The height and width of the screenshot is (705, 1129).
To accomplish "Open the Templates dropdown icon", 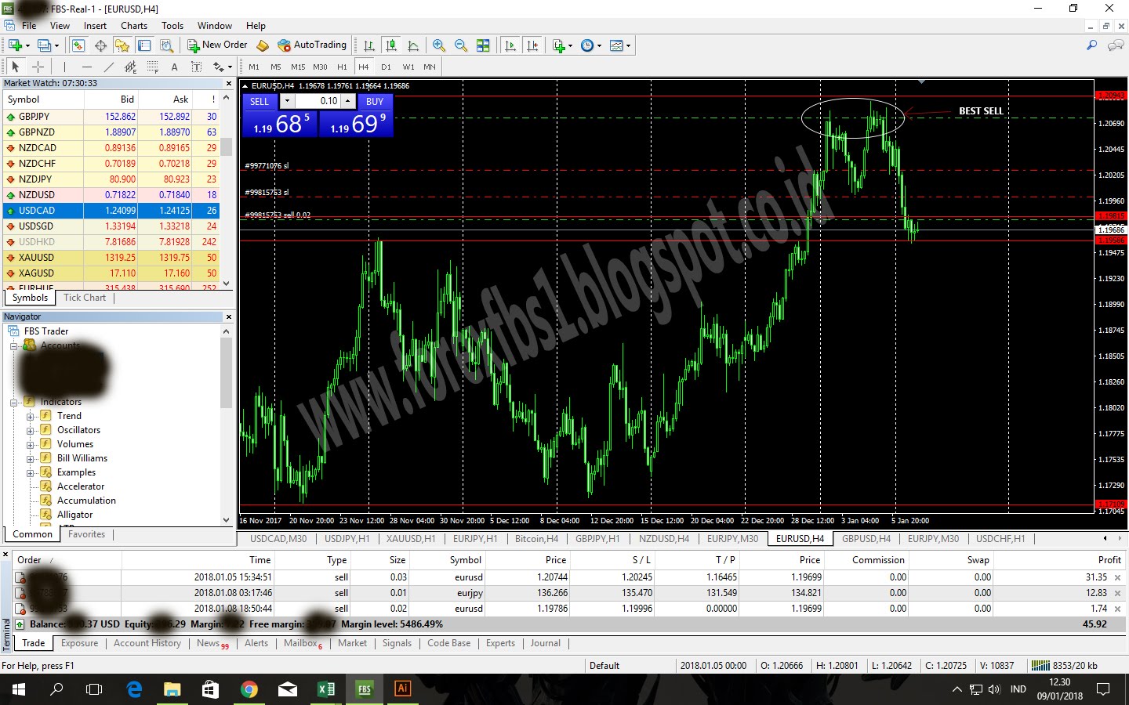I will click(620, 45).
